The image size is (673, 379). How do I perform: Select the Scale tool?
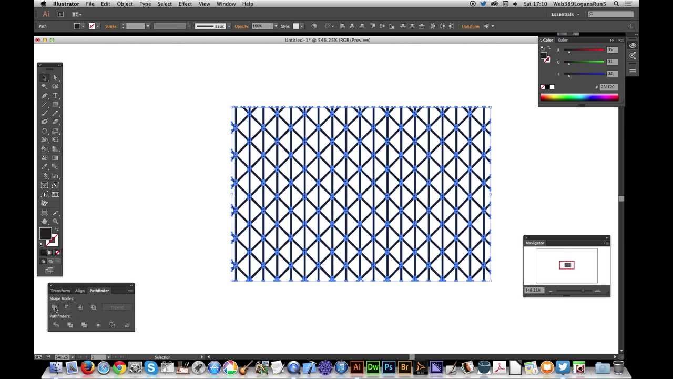pyautogui.click(x=55, y=131)
